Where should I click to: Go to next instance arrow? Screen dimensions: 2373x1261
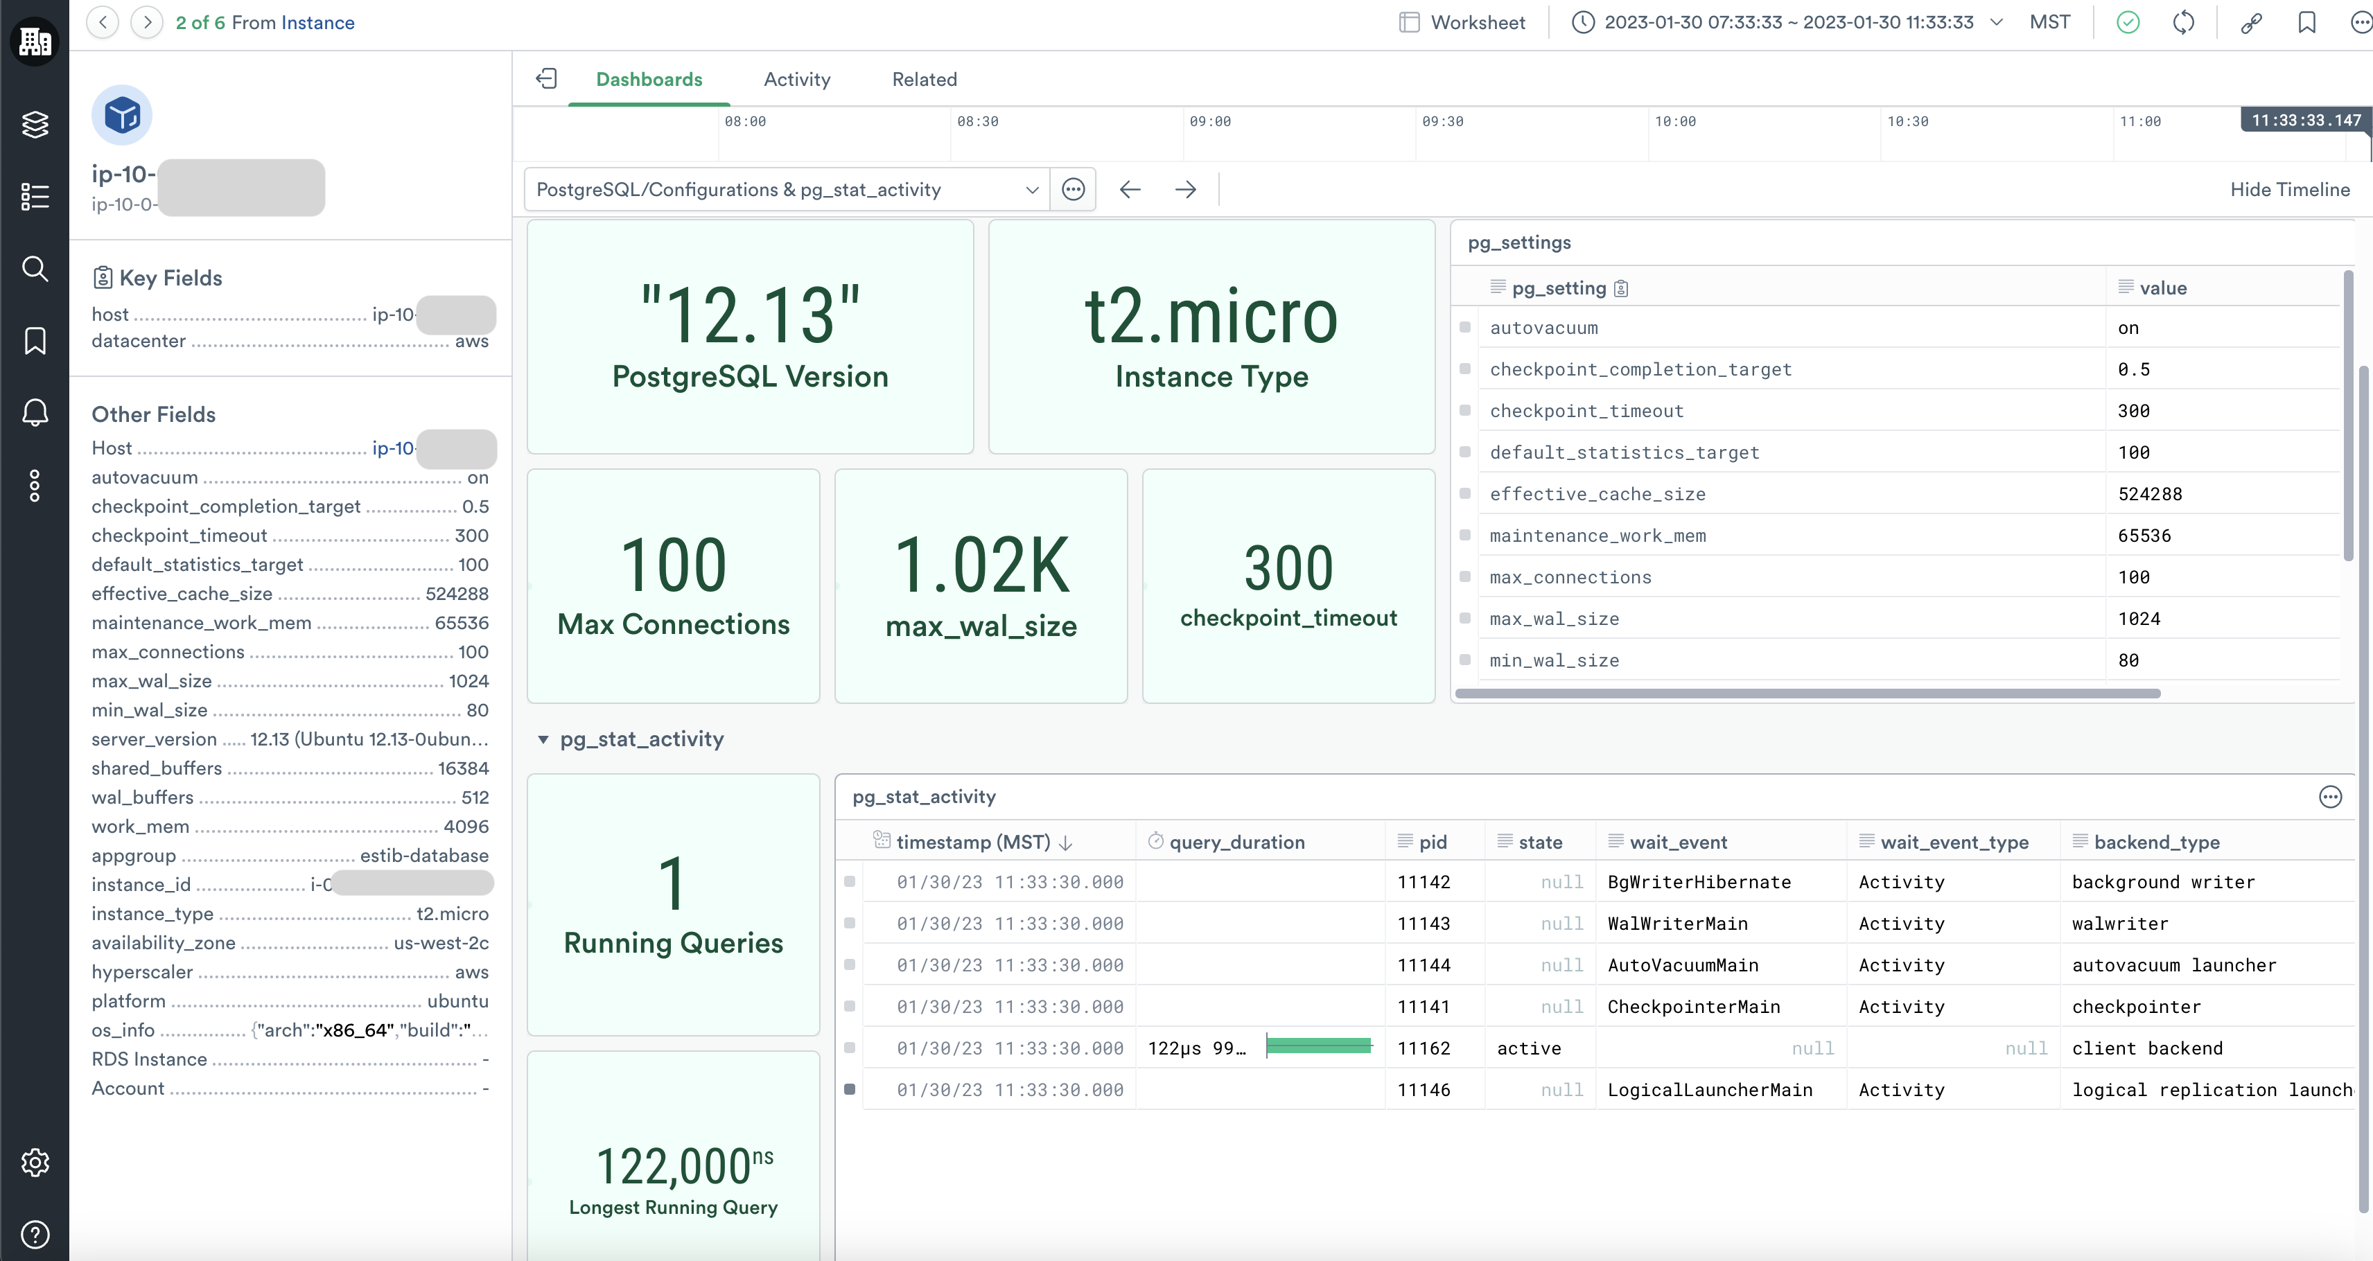coord(146,22)
